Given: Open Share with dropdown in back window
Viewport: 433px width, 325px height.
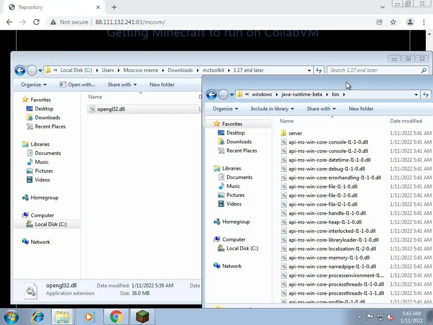Looking at the screenshot, I should [x=122, y=85].
